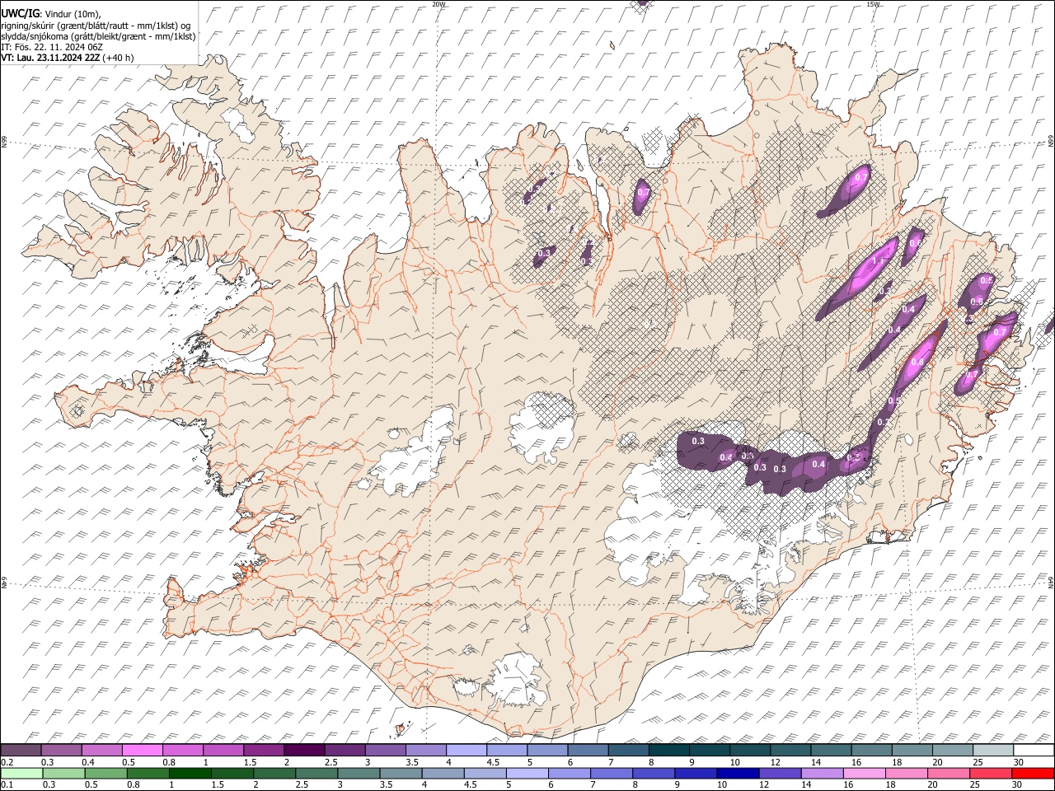Click the '1.1' precipitation value on the map
This screenshot has width=1055, height=791.
[x=877, y=260]
